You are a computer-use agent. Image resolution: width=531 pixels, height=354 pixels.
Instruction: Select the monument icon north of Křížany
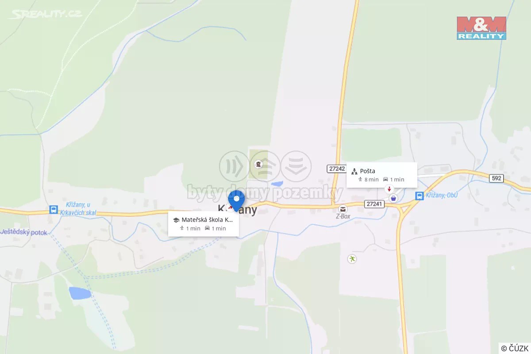point(258,165)
